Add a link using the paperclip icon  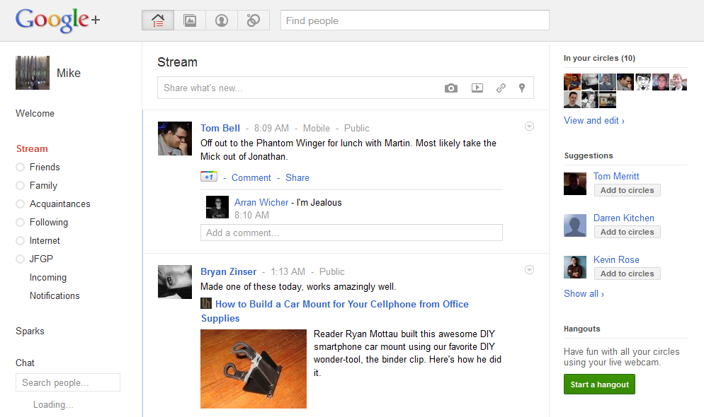[x=501, y=88]
